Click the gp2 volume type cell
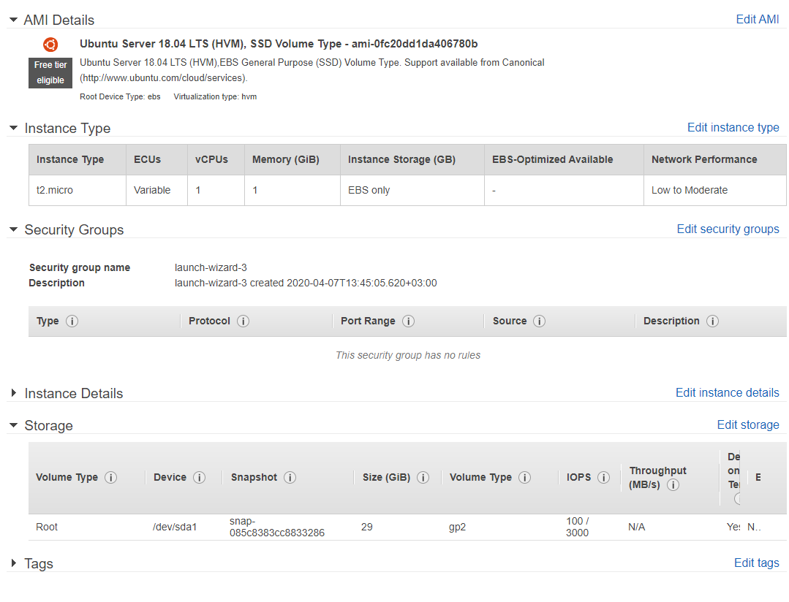789x602 pixels. coord(458,527)
